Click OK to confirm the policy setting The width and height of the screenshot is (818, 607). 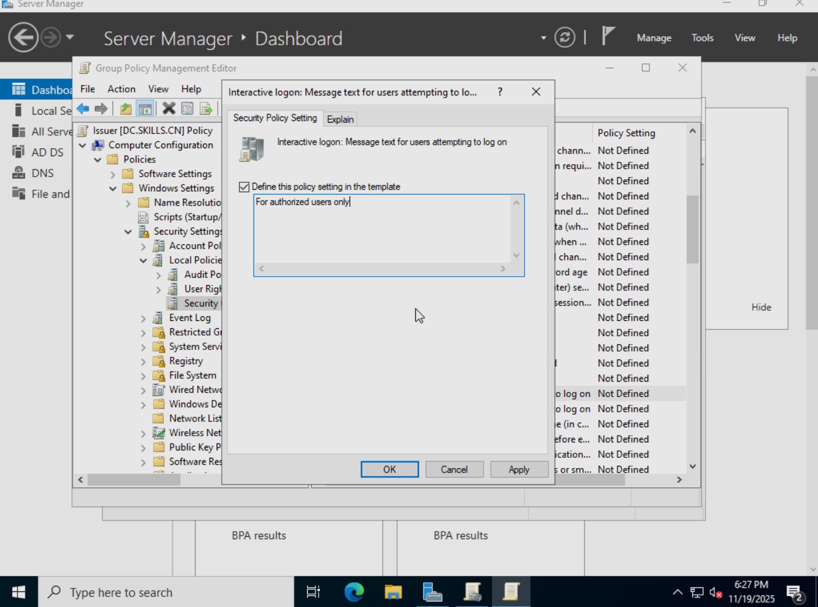390,469
